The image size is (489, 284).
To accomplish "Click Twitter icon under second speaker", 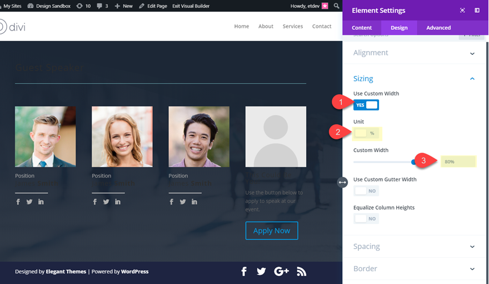I will pos(106,202).
